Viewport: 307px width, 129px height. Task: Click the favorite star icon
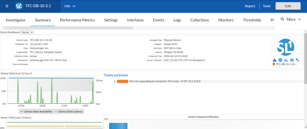click(x=7, y=6)
